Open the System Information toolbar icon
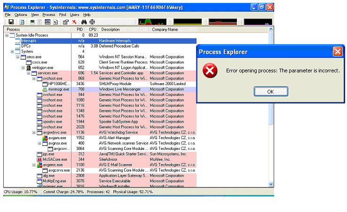Screen dimensions: 347x212 pyautogui.click(x=32, y=22)
